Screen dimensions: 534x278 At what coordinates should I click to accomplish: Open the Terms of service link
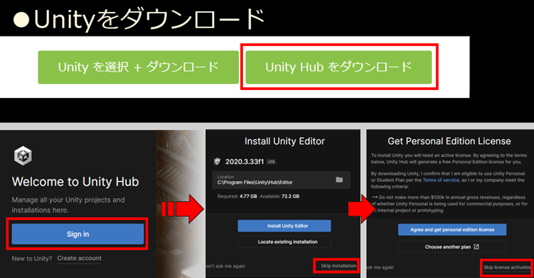click(441, 180)
